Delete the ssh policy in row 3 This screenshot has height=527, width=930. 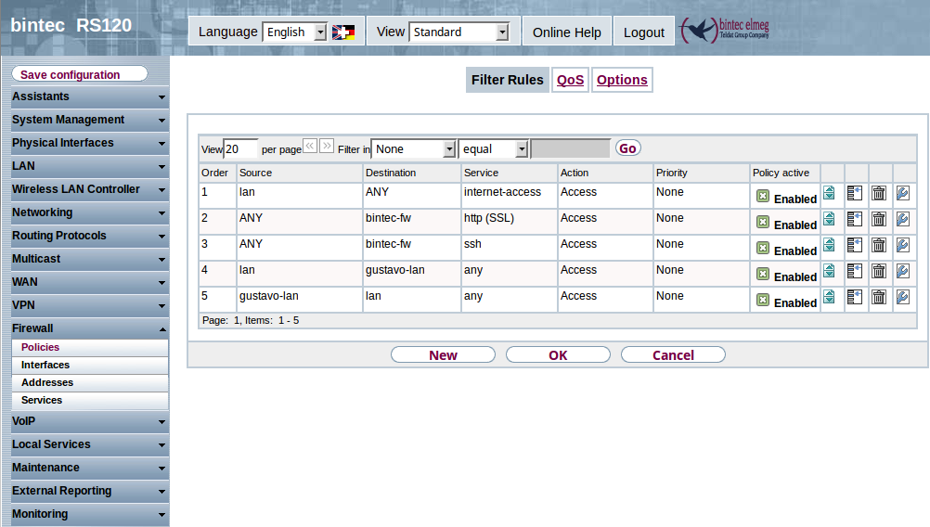[x=878, y=245]
